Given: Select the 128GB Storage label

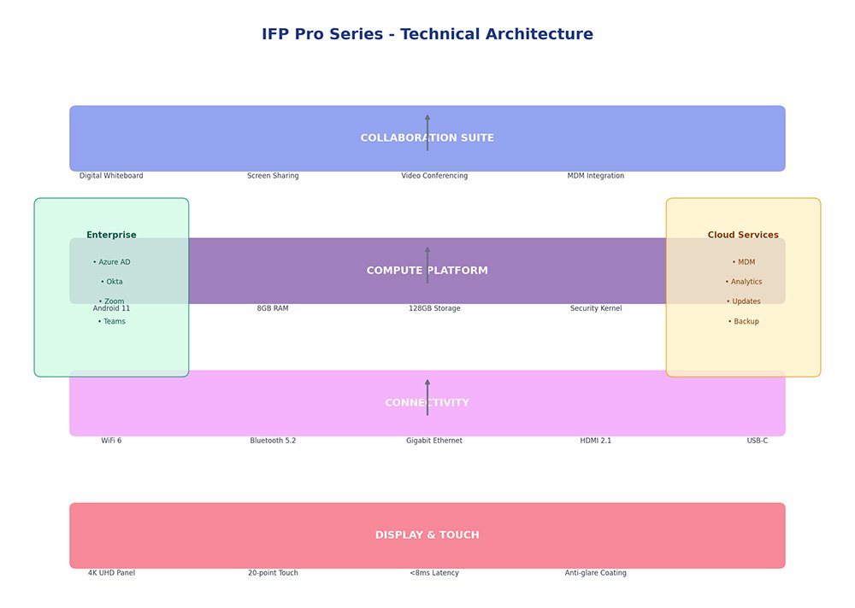Looking at the screenshot, I should pos(434,308).
